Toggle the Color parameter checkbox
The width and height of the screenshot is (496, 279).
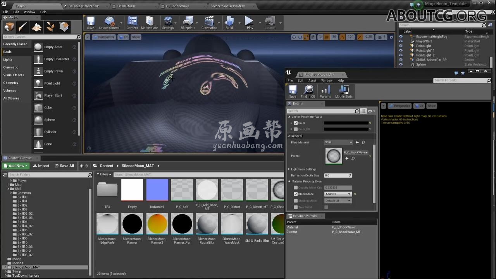[296, 123]
